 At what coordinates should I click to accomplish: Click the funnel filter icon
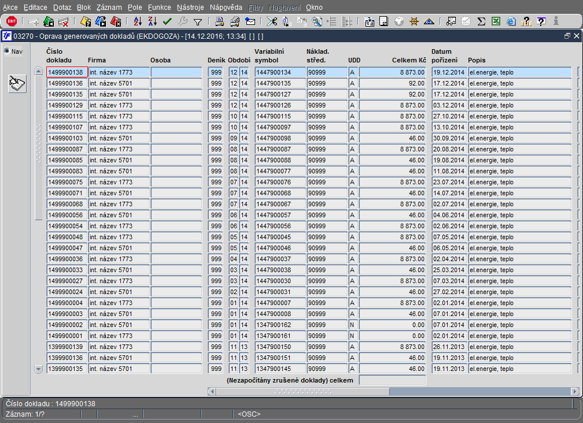click(x=198, y=22)
